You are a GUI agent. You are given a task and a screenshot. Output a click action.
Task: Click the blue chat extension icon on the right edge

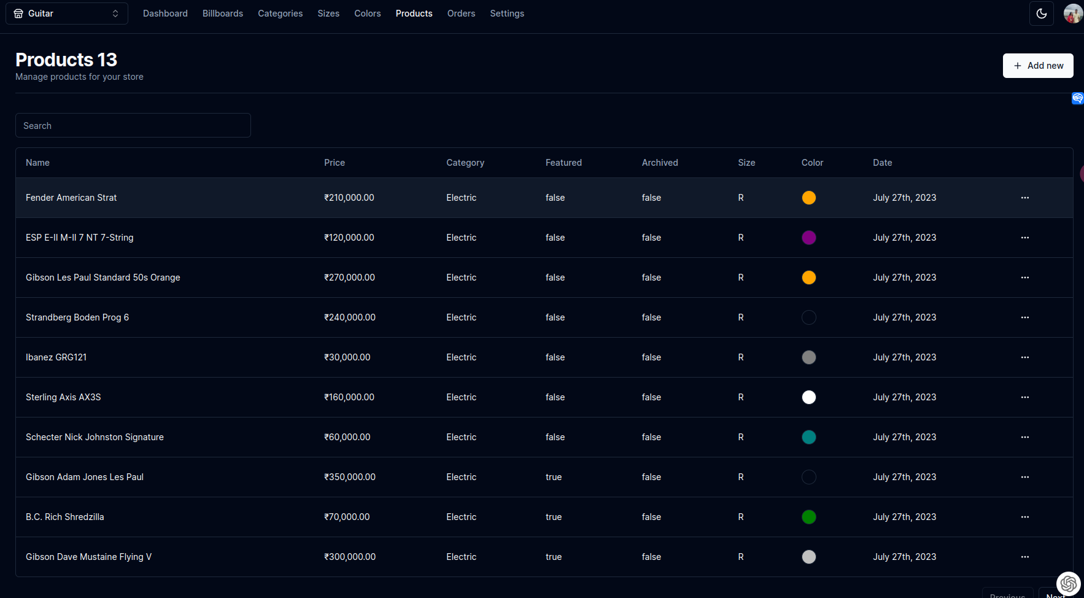point(1077,98)
